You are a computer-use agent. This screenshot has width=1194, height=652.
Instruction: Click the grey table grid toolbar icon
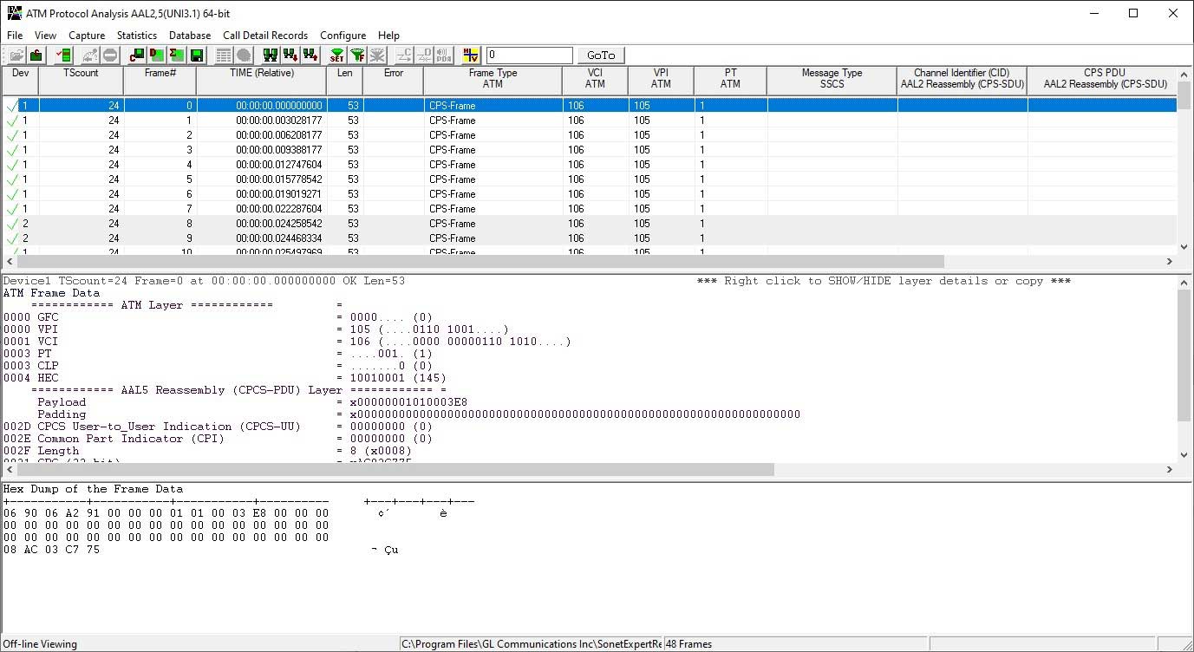click(224, 55)
